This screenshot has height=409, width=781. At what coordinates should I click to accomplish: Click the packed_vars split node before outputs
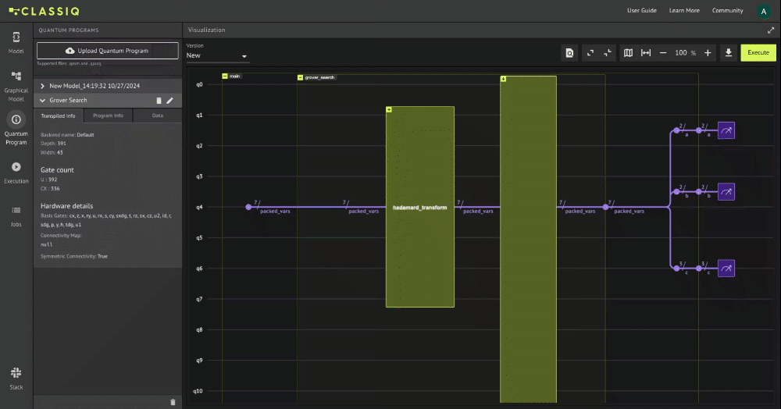click(606, 207)
